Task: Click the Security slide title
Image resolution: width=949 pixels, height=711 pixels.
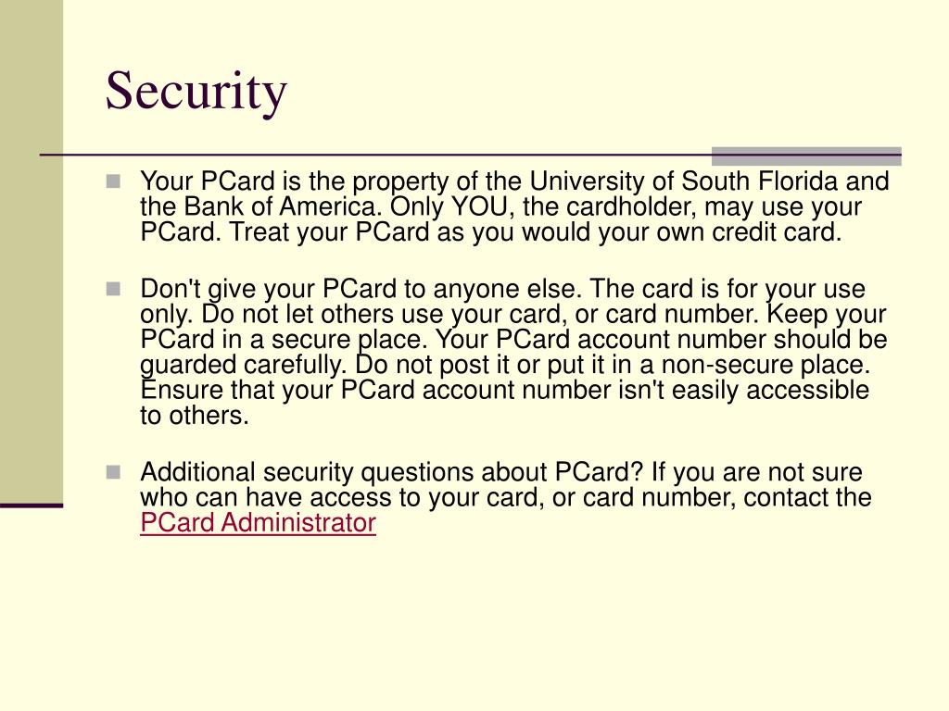Action: [x=196, y=91]
